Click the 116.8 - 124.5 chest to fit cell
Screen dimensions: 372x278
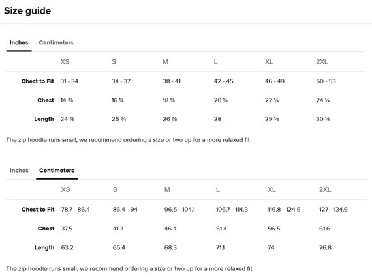(284, 210)
